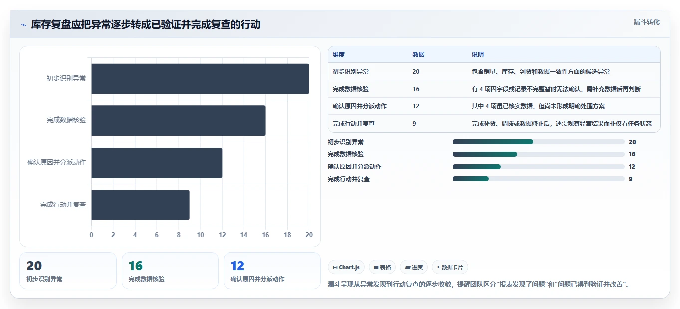The width and height of the screenshot is (680, 309).
Task: Click the x-axis tick label 10
Action: click(200, 235)
